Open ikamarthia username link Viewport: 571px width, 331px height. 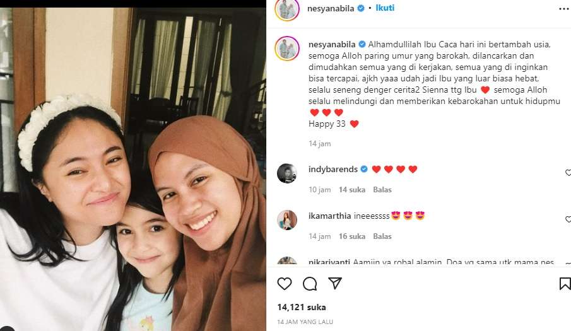[x=329, y=216]
